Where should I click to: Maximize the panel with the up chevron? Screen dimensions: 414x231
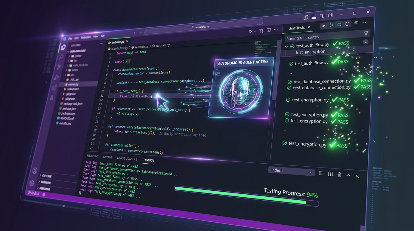[x=348, y=175]
